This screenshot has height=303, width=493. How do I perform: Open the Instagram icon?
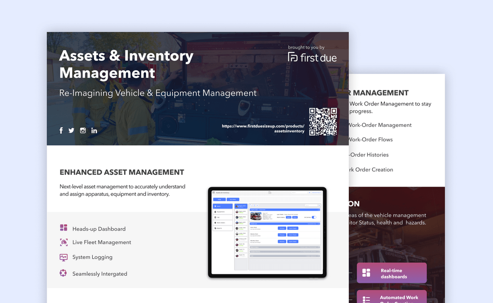(x=83, y=130)
